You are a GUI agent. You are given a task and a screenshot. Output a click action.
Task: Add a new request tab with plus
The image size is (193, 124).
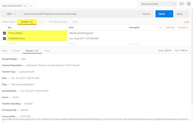coord(31,6)
